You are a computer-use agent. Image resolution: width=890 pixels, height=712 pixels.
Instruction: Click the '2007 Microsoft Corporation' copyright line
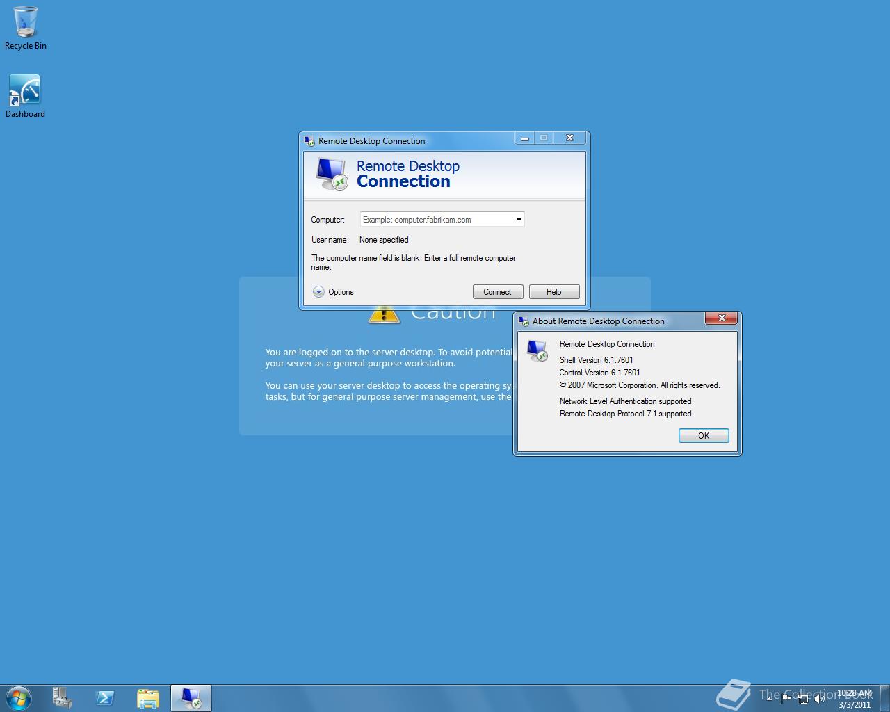[640, 385]
